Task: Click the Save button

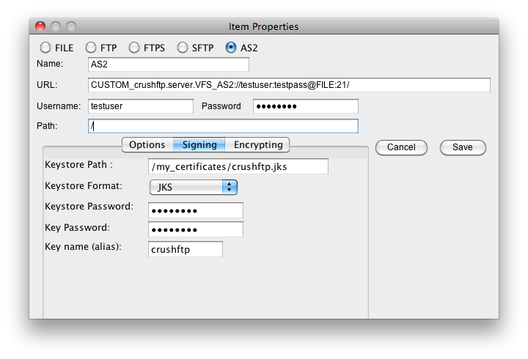Action: (x=463, y=147)
